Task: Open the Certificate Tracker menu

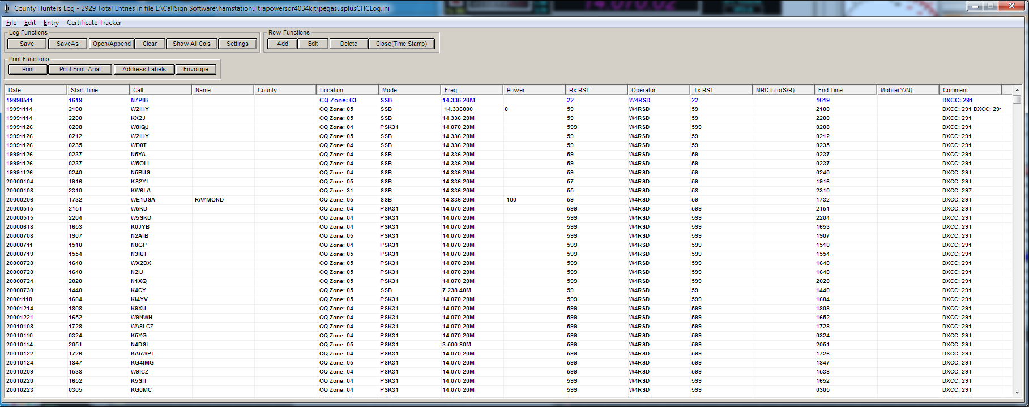Action: (x=94, y=23)
